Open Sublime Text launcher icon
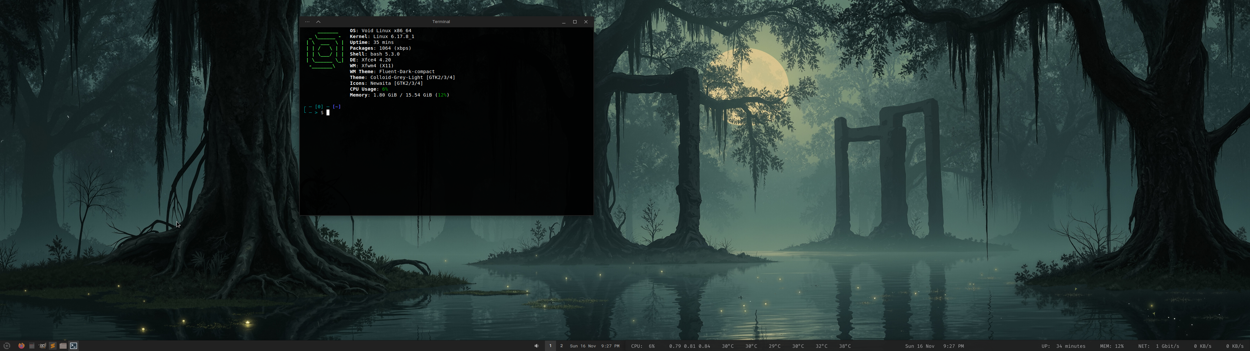 coord(53,346)
